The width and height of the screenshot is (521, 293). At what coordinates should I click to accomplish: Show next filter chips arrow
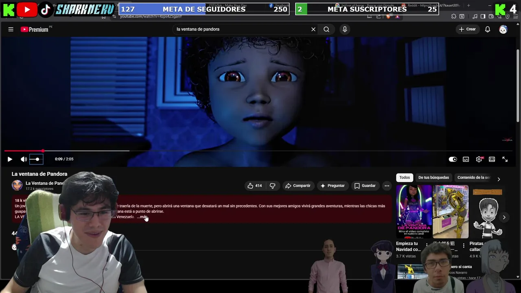pyautogui.click(x=499, y=179)
